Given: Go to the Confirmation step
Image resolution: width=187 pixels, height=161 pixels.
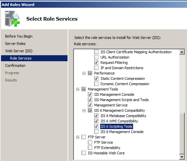Looking at the screenshot, I should [x=15, y=66].
